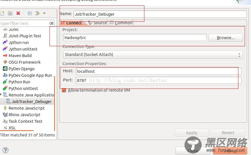Click the JobTracker_Debuger configuration icon
Viewport: 251px width, 155px height.
8,101
